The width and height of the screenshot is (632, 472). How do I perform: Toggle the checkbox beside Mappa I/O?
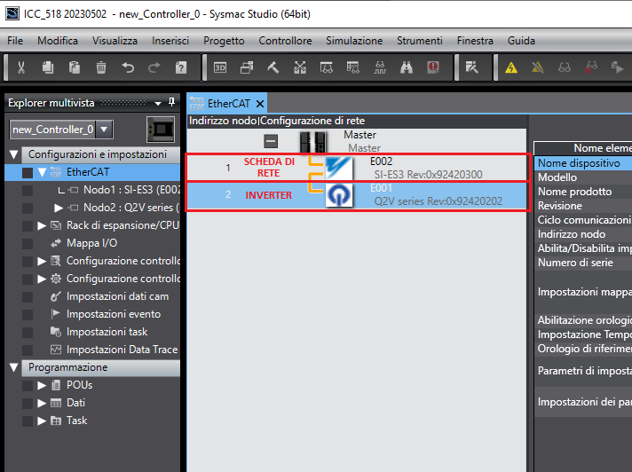(x=28, y=243)
